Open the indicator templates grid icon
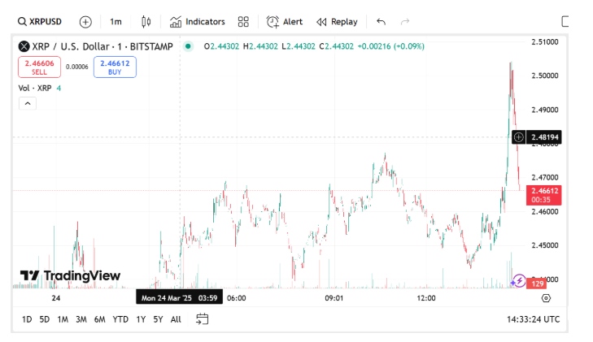The height and width of the screenshot is (342, 593). (x=243, y=22)
